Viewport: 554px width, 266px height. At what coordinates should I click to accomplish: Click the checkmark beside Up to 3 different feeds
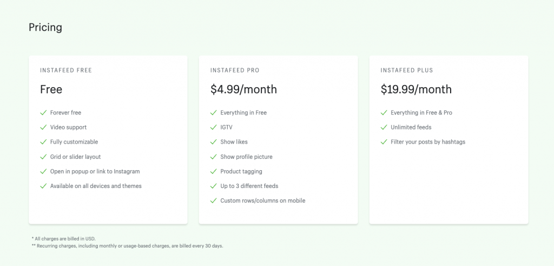pyautogui.click(x=213, y=186)
